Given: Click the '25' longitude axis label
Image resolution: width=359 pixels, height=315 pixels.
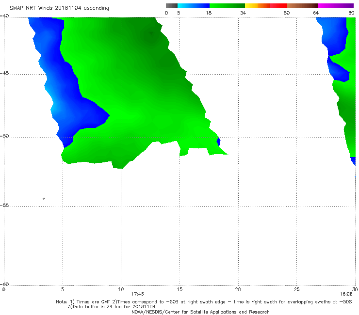Looking at the screenshot, I should coord(296,290).
